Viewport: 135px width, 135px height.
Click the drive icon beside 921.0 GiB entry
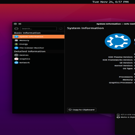118,114
